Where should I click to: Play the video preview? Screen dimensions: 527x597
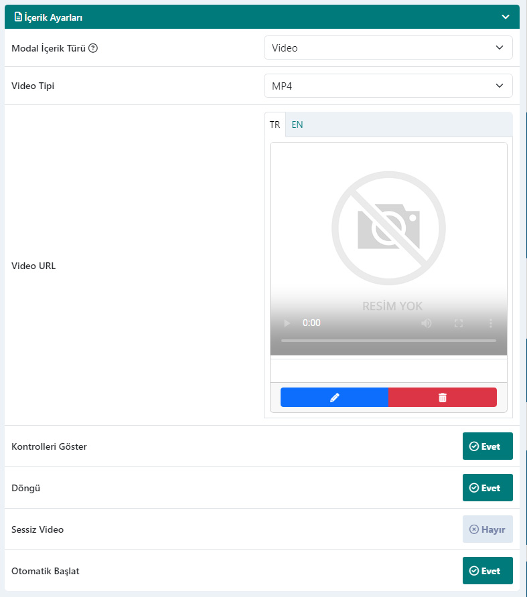(x=287, y=323)
